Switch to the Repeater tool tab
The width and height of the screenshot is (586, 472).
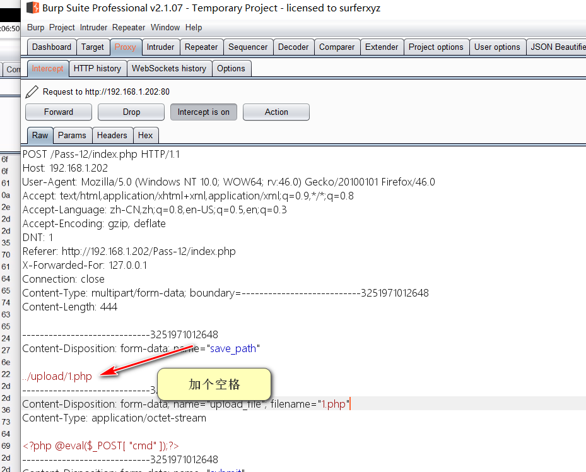point(201,47)
